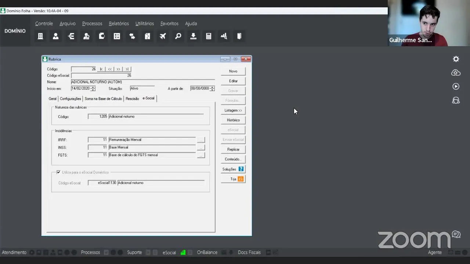
Task: Click the A partir de date spinner
Action: pyautogui.click(x=212, y=88)
